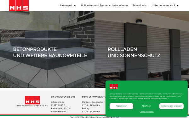Open Rollladen- und Sonnenschutzsysteme menu item
This screenshot has height=118, width=189.
[x=104, y=6]
